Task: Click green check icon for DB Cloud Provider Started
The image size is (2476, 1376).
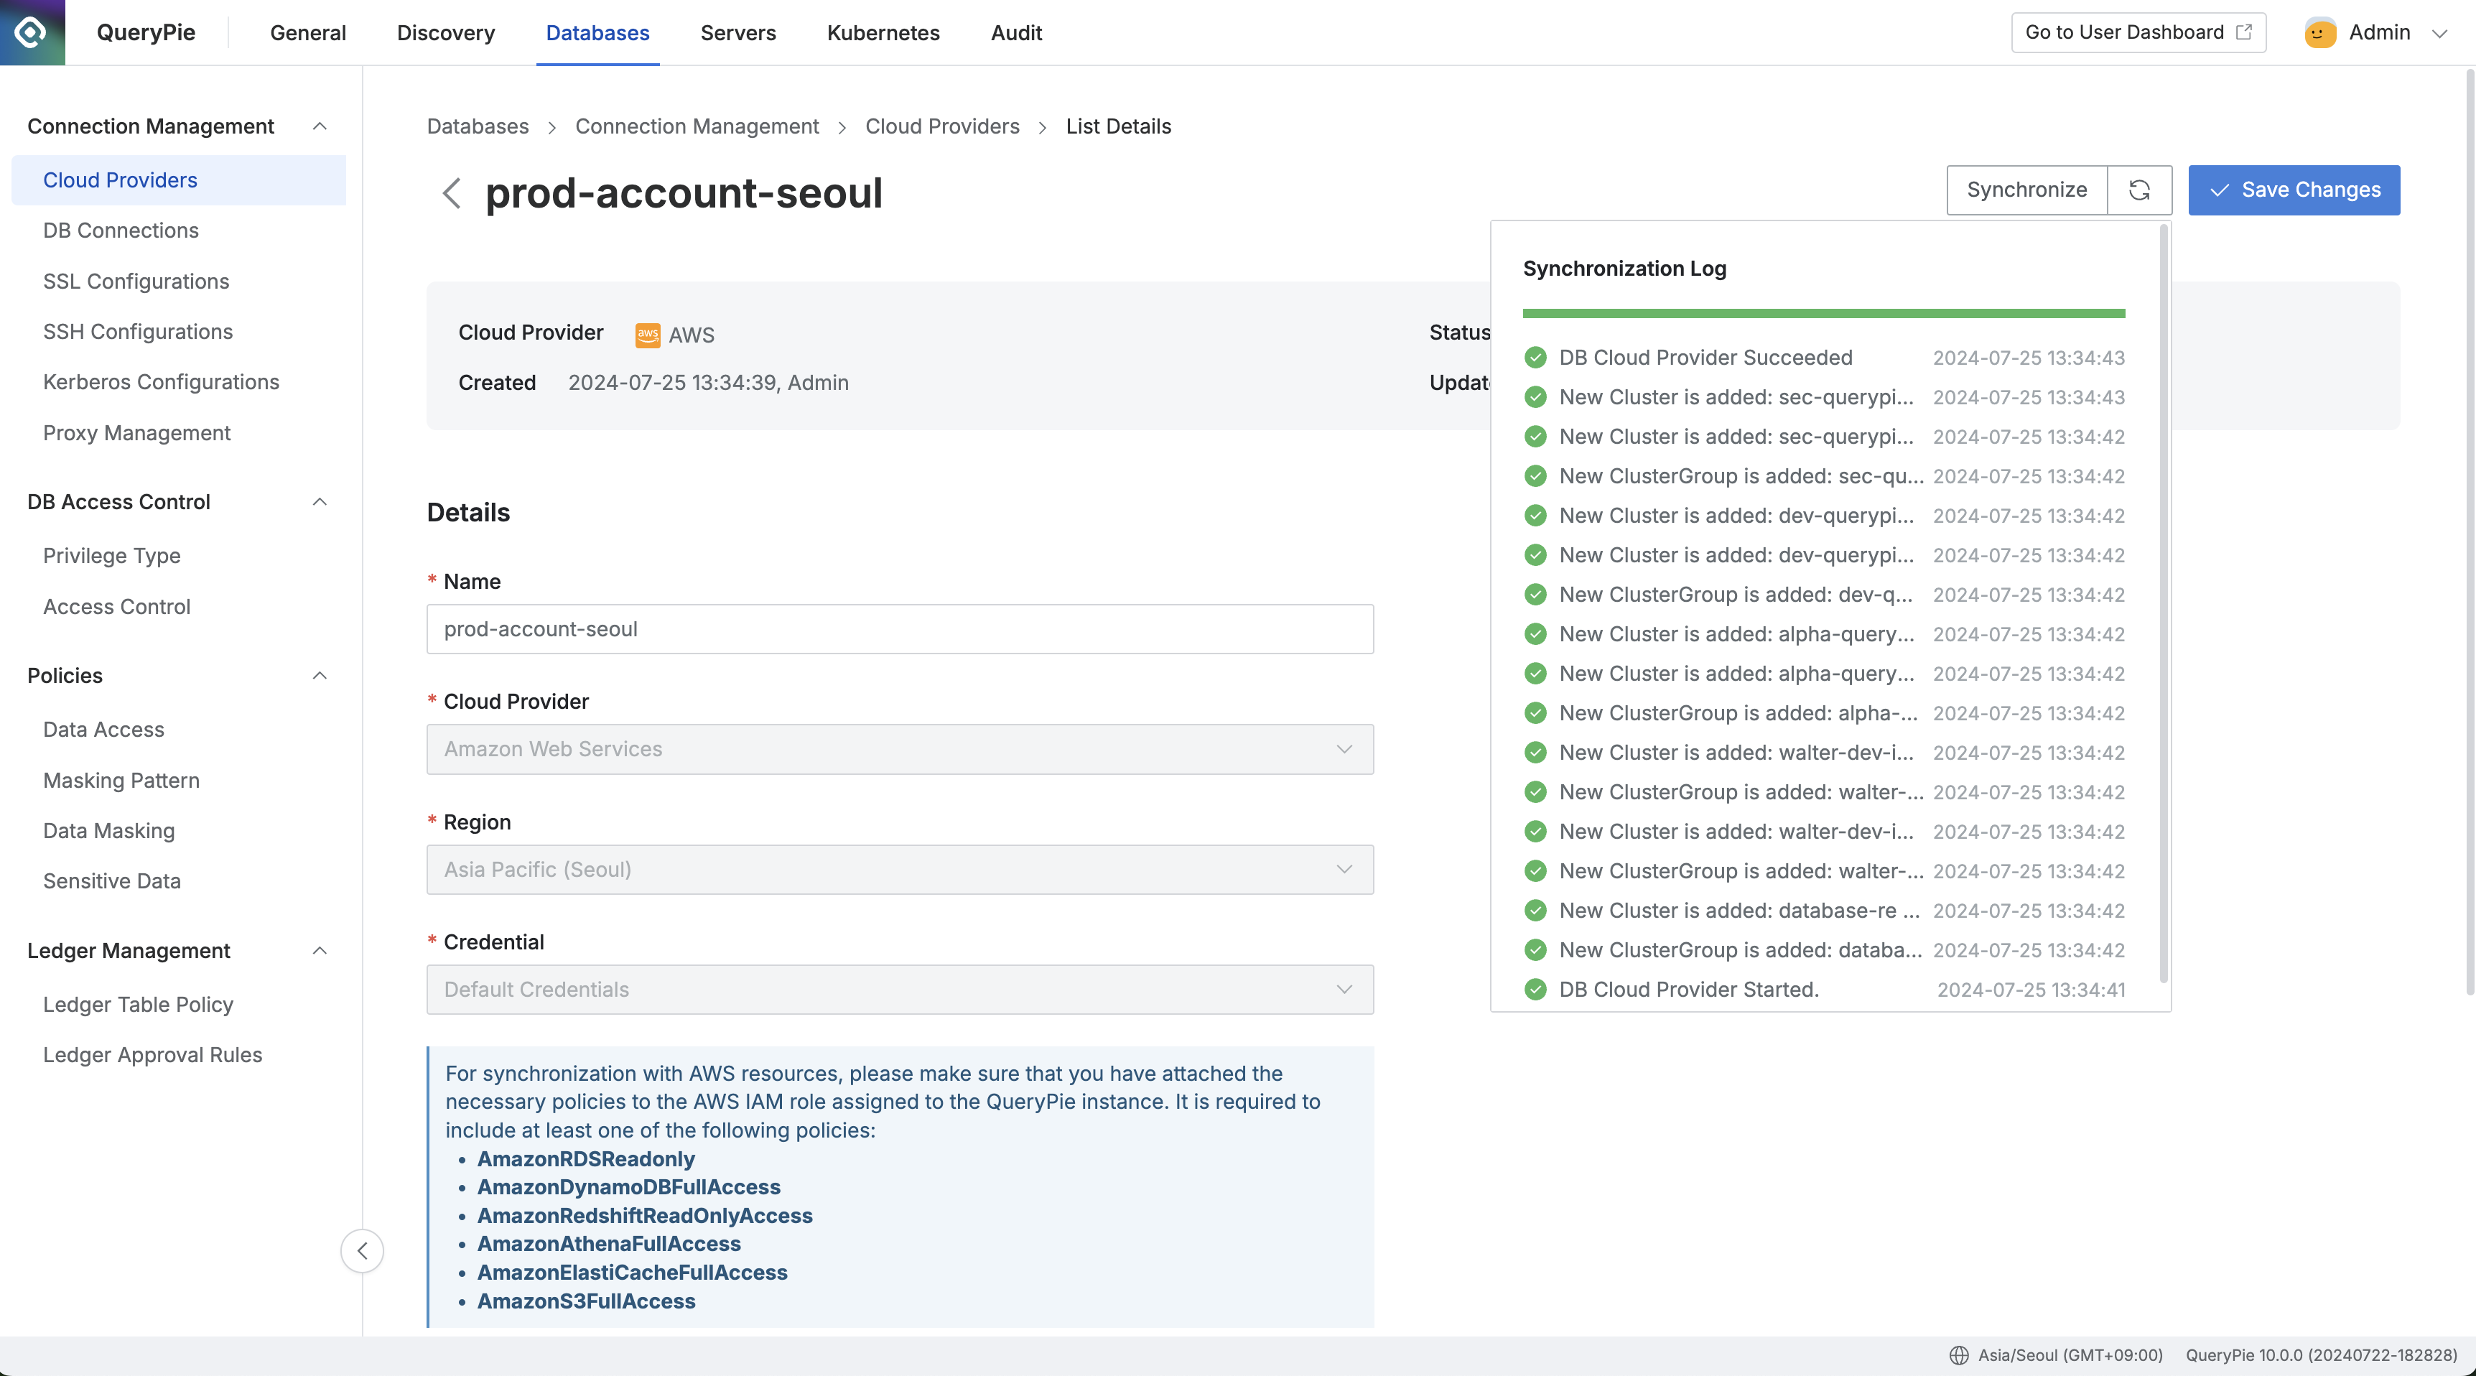Action: click(1536, 990)
